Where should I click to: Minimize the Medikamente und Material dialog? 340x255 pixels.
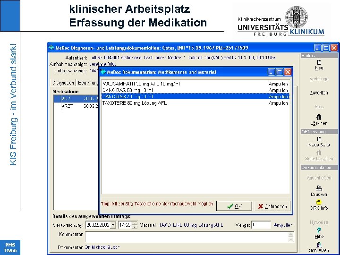[271, 72]
